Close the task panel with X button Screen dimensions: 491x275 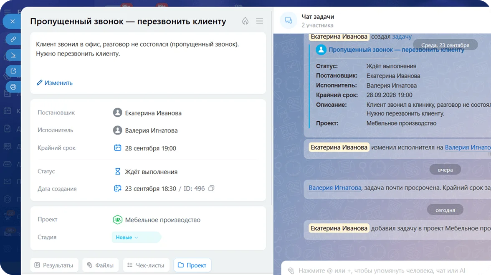(13, 21)
